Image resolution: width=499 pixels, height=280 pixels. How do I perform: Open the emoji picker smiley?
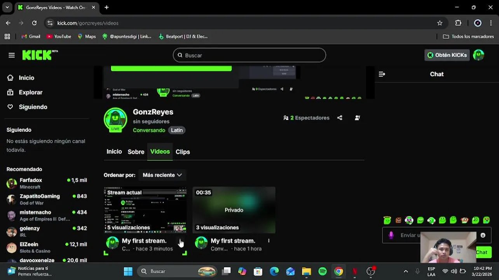[483, 235]
